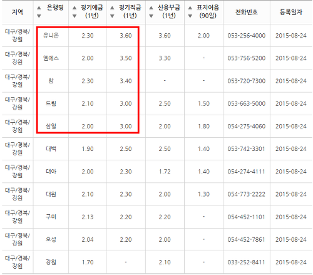Sort 정기적금(1년) descending arrow
This screenshot has height=275, width=313.
(x=112, y=16)
